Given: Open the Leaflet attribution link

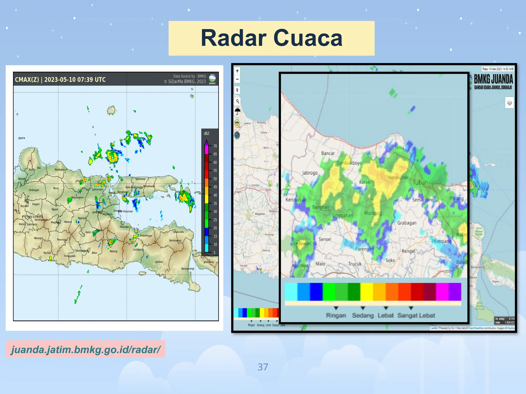Looking at the screenshot, I should coord(434,328).
